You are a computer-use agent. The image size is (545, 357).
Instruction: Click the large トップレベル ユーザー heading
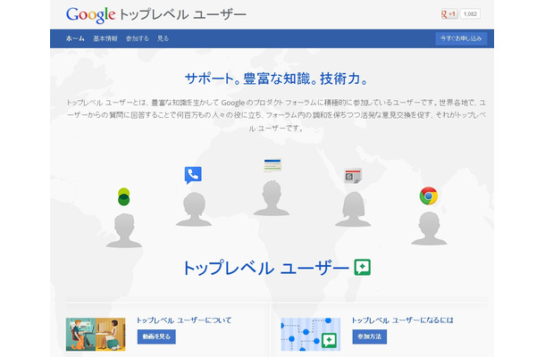click(x=265, y=268)
